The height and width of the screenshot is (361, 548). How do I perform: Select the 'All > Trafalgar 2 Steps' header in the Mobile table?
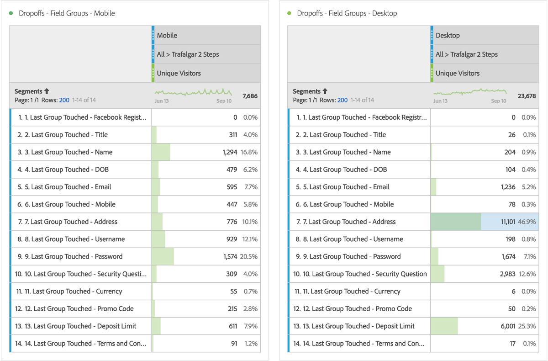(188, 54)
